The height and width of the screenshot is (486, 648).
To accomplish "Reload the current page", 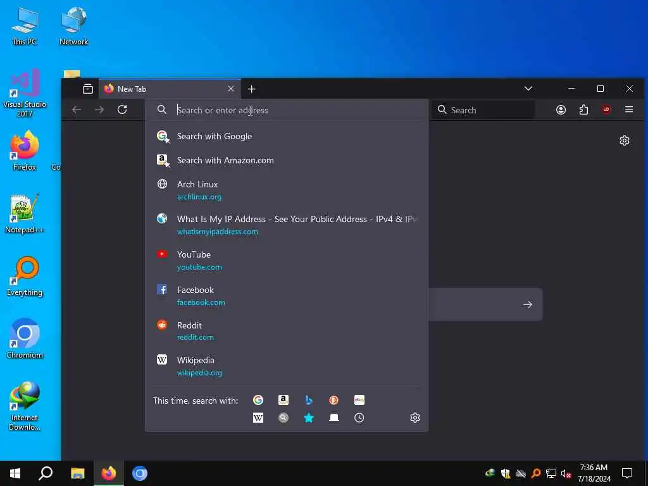I will click(122, 109).
